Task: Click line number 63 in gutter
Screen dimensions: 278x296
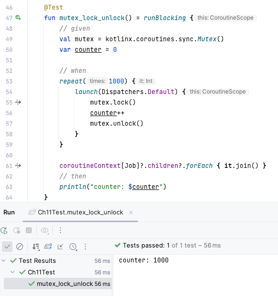Action: coord(9,187)
